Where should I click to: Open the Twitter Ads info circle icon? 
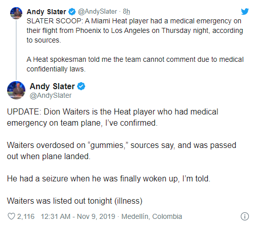(245, 216)
